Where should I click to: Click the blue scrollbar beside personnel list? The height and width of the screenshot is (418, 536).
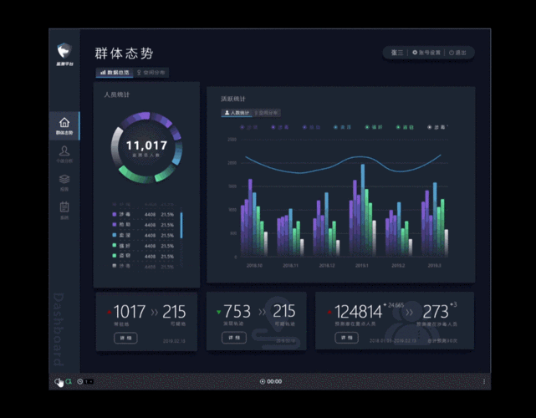(x=181, y=226)
